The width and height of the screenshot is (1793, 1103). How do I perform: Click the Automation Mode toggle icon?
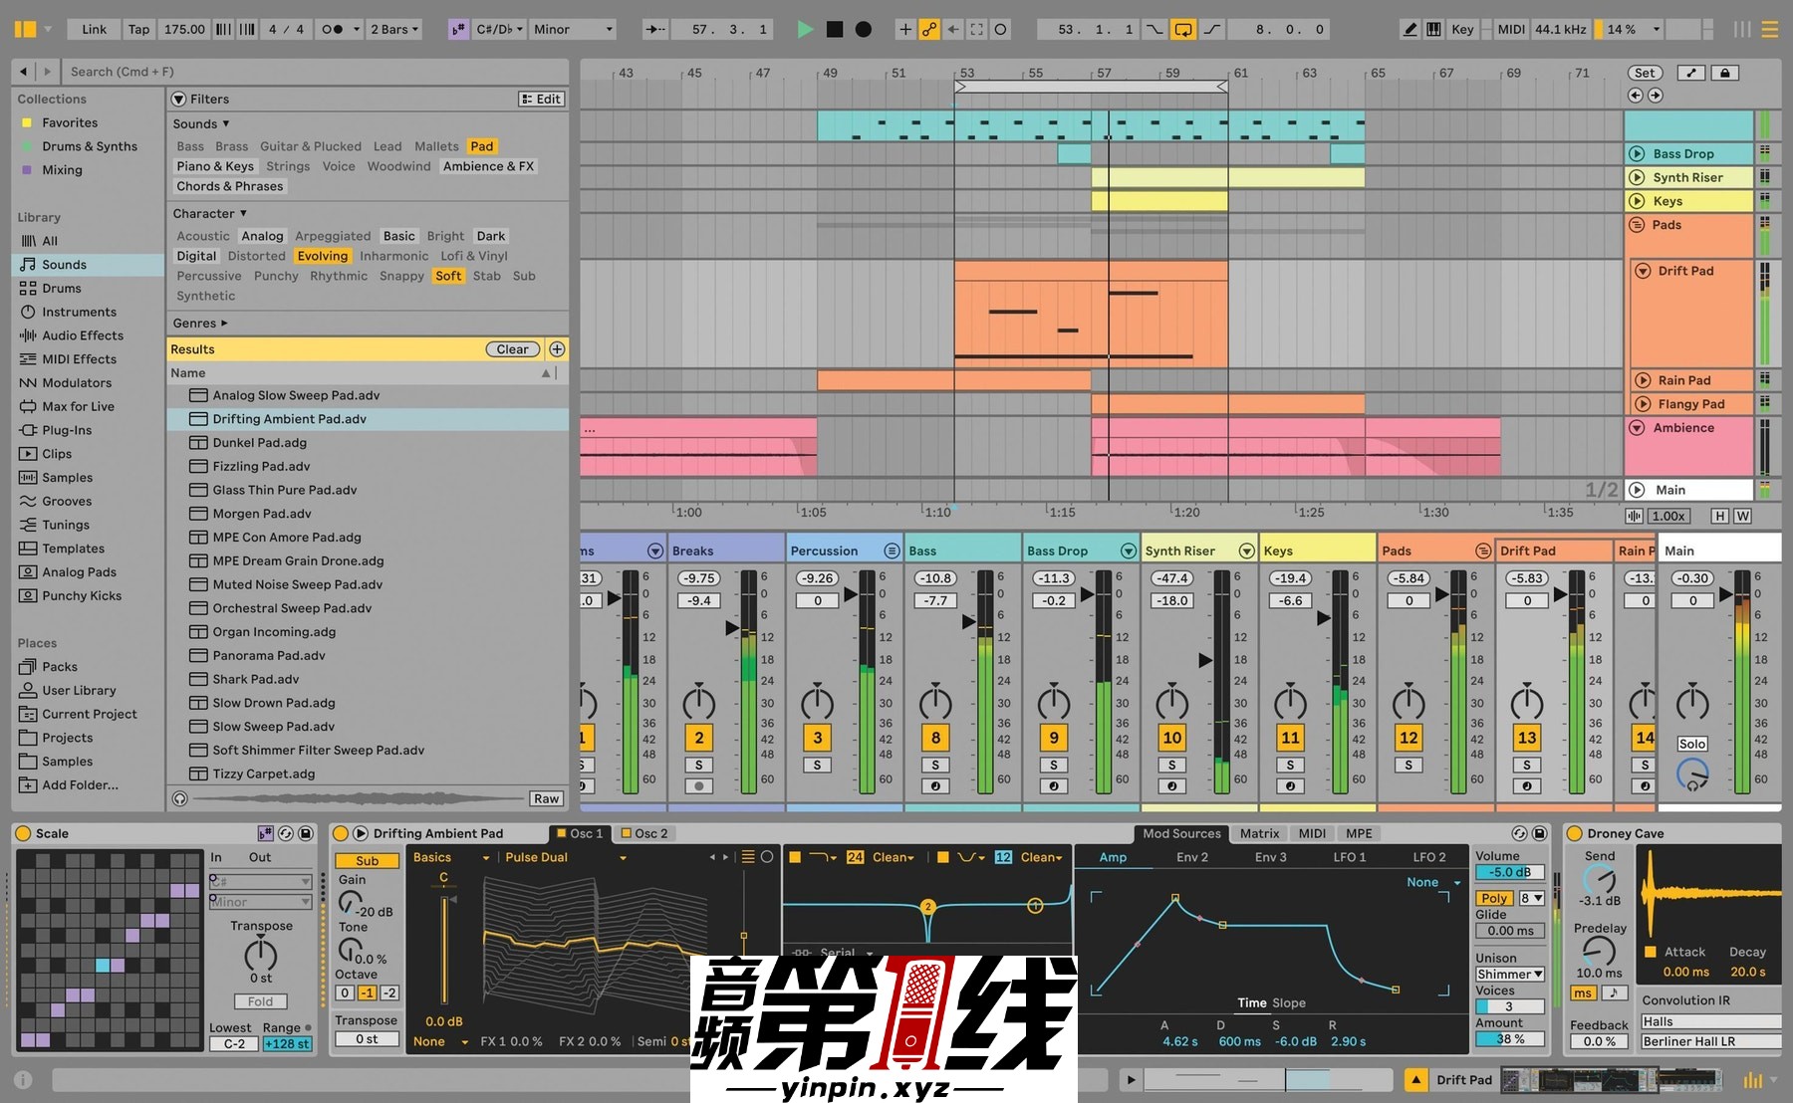tap(1691, 73)
